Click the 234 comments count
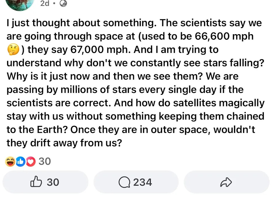The image size is (272, 201). [x=143, y=182]
